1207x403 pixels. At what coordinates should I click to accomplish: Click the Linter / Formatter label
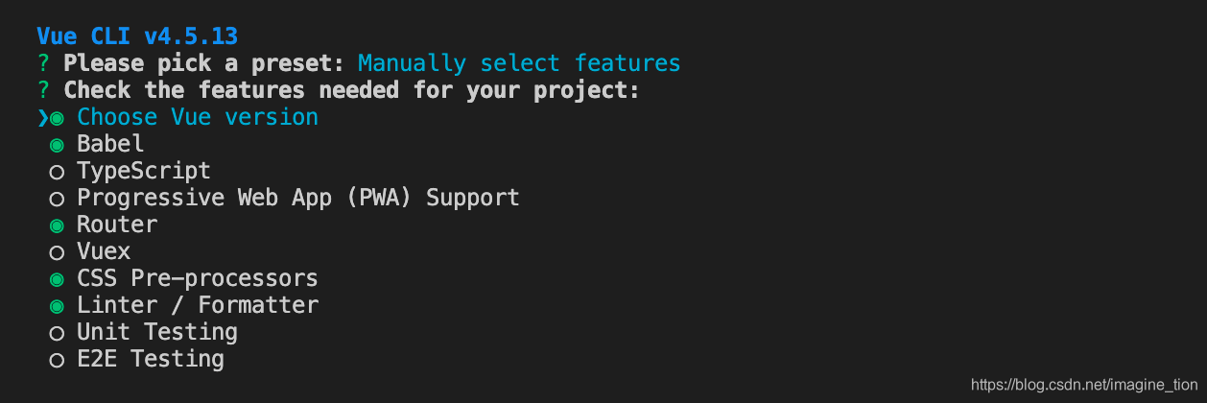[198, 305]
